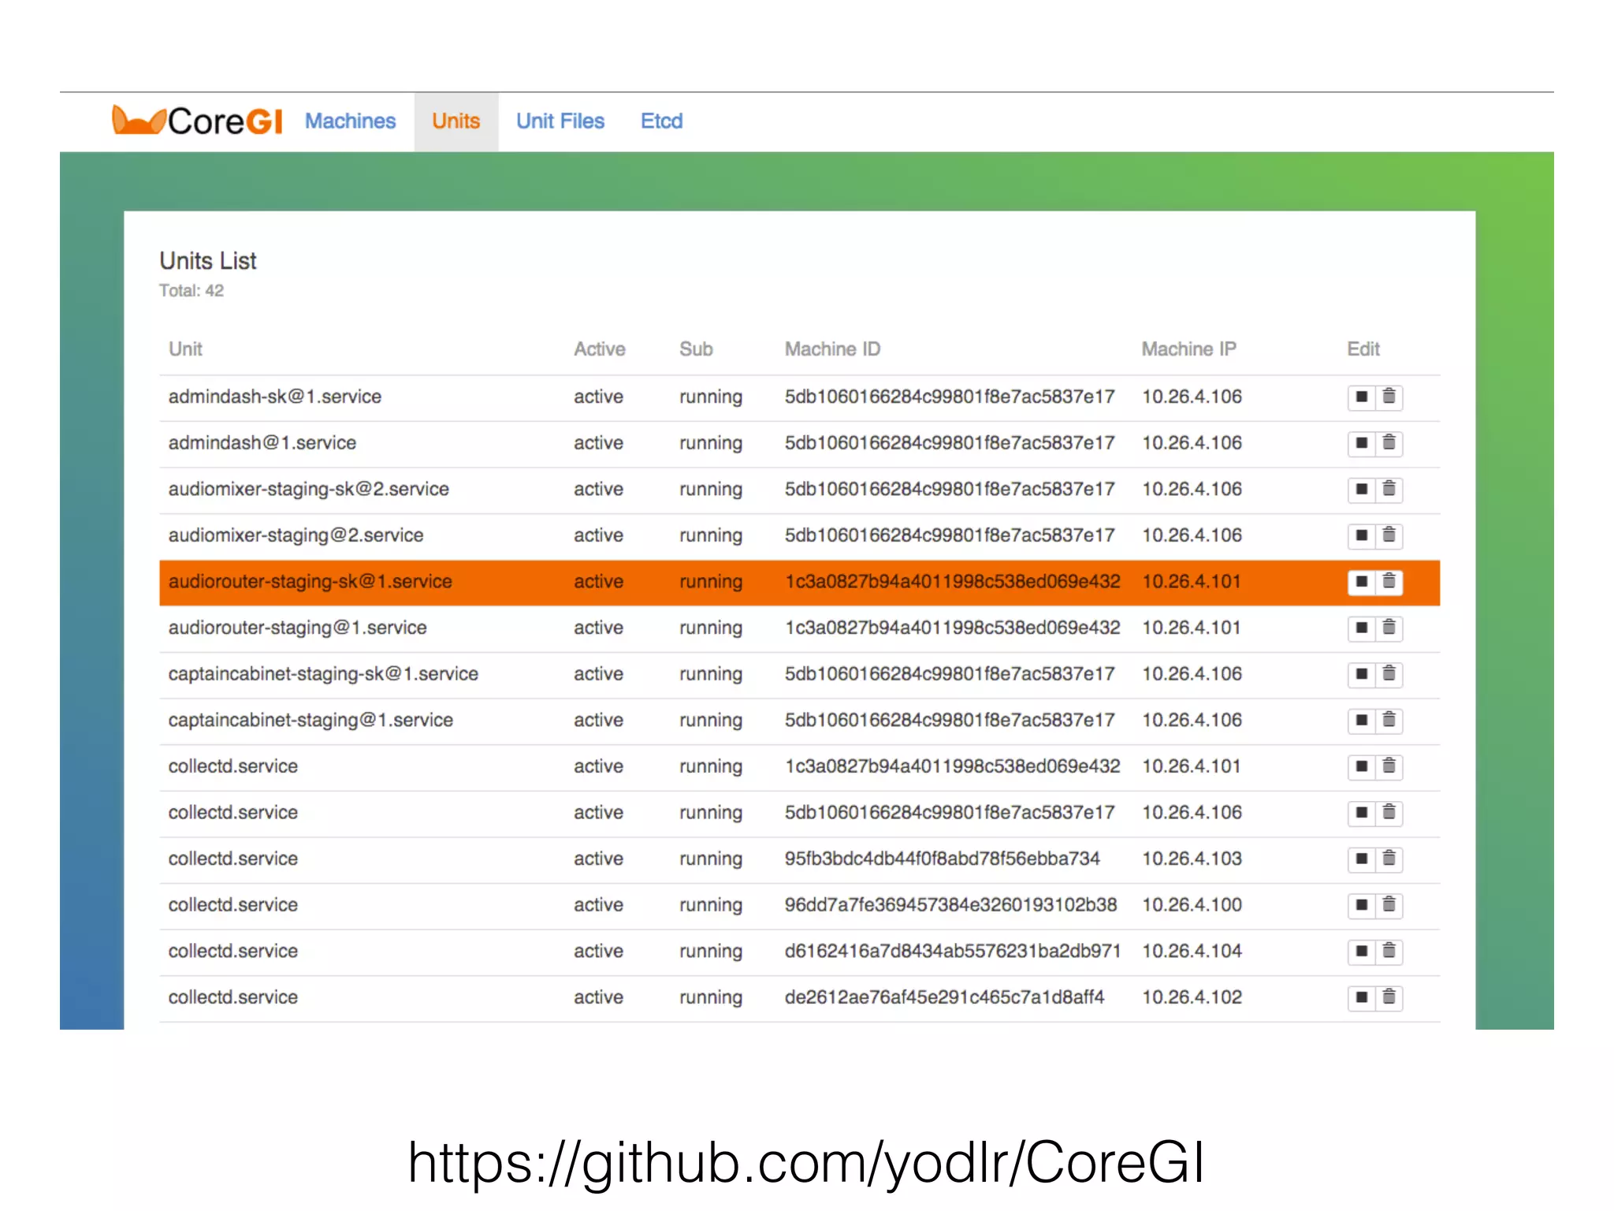Select the Units tab
Screen dimensions: 1614x1211
coord(456,121)
